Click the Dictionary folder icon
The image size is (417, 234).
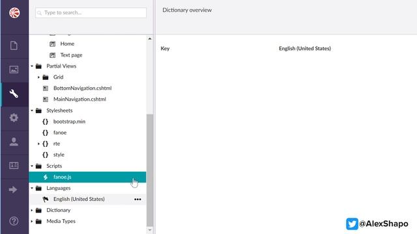[38, 211]
